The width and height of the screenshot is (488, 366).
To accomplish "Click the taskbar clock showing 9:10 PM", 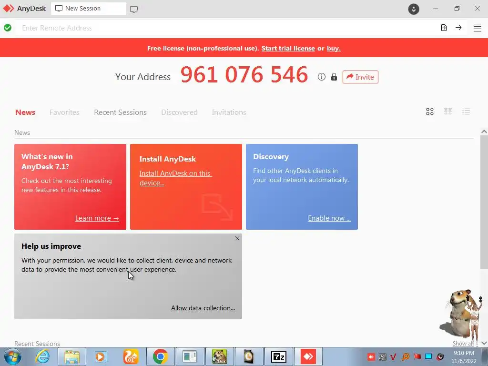I will [x=464, y=356].
